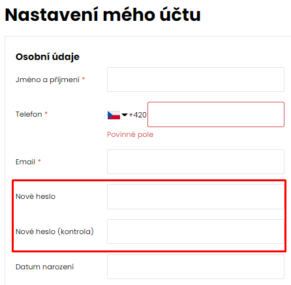Image resolution: width=291 pixels, height=285 pixels.
Task: Focus the Nové heslo (kontrola) field
Action: [196, 232]
